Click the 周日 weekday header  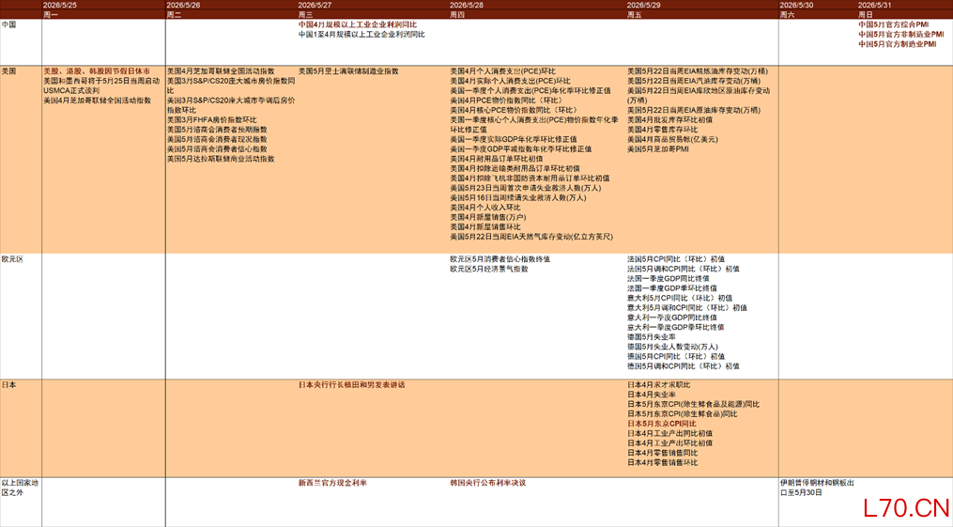pos(865,15)
